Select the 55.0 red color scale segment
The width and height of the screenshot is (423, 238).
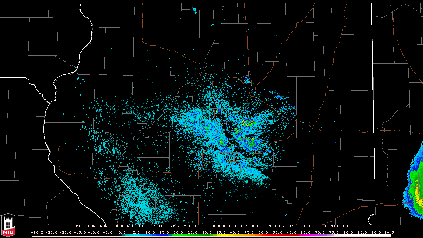tap(277, 235)
